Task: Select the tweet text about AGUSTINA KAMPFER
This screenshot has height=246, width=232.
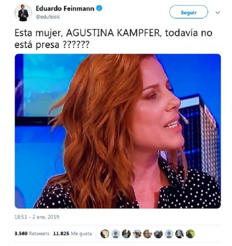Action: click(x=113, y=39)
